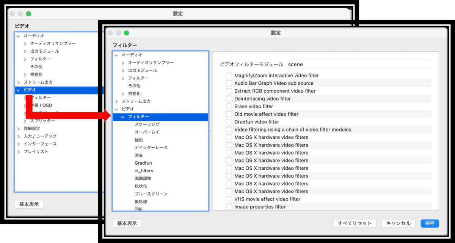The image size is (455, 243).
Task: Toggle Image properties filter checkbox
Action: click(229, 207)
